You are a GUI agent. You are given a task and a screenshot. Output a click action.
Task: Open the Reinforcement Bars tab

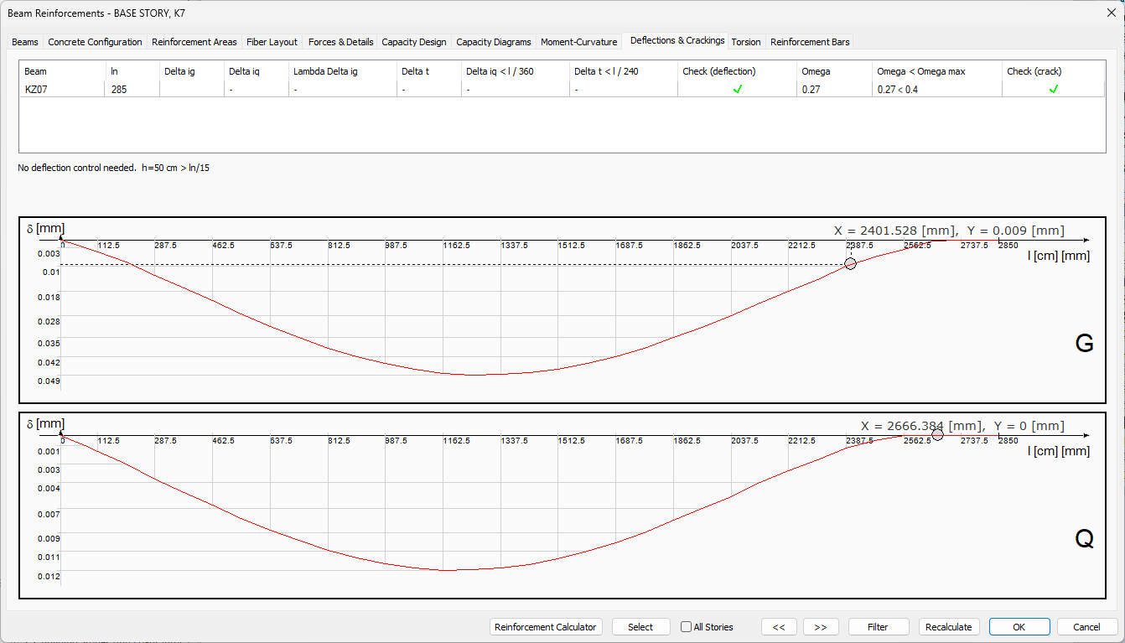809,42
